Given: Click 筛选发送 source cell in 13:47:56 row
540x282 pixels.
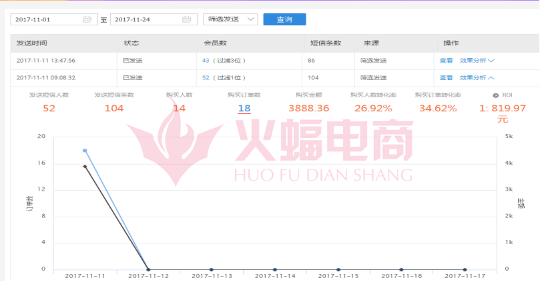Looking at the screenshot, I should [373, 61].
